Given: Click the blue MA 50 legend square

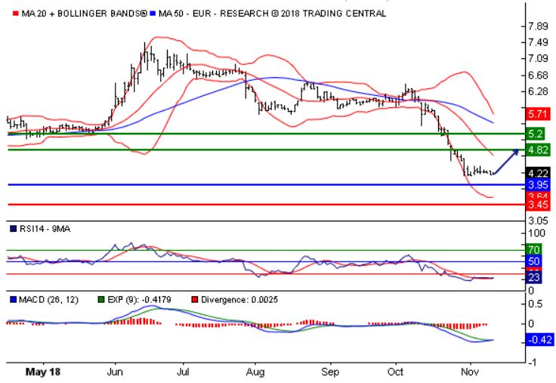Looking at the screenshot, I should (154, 14).
